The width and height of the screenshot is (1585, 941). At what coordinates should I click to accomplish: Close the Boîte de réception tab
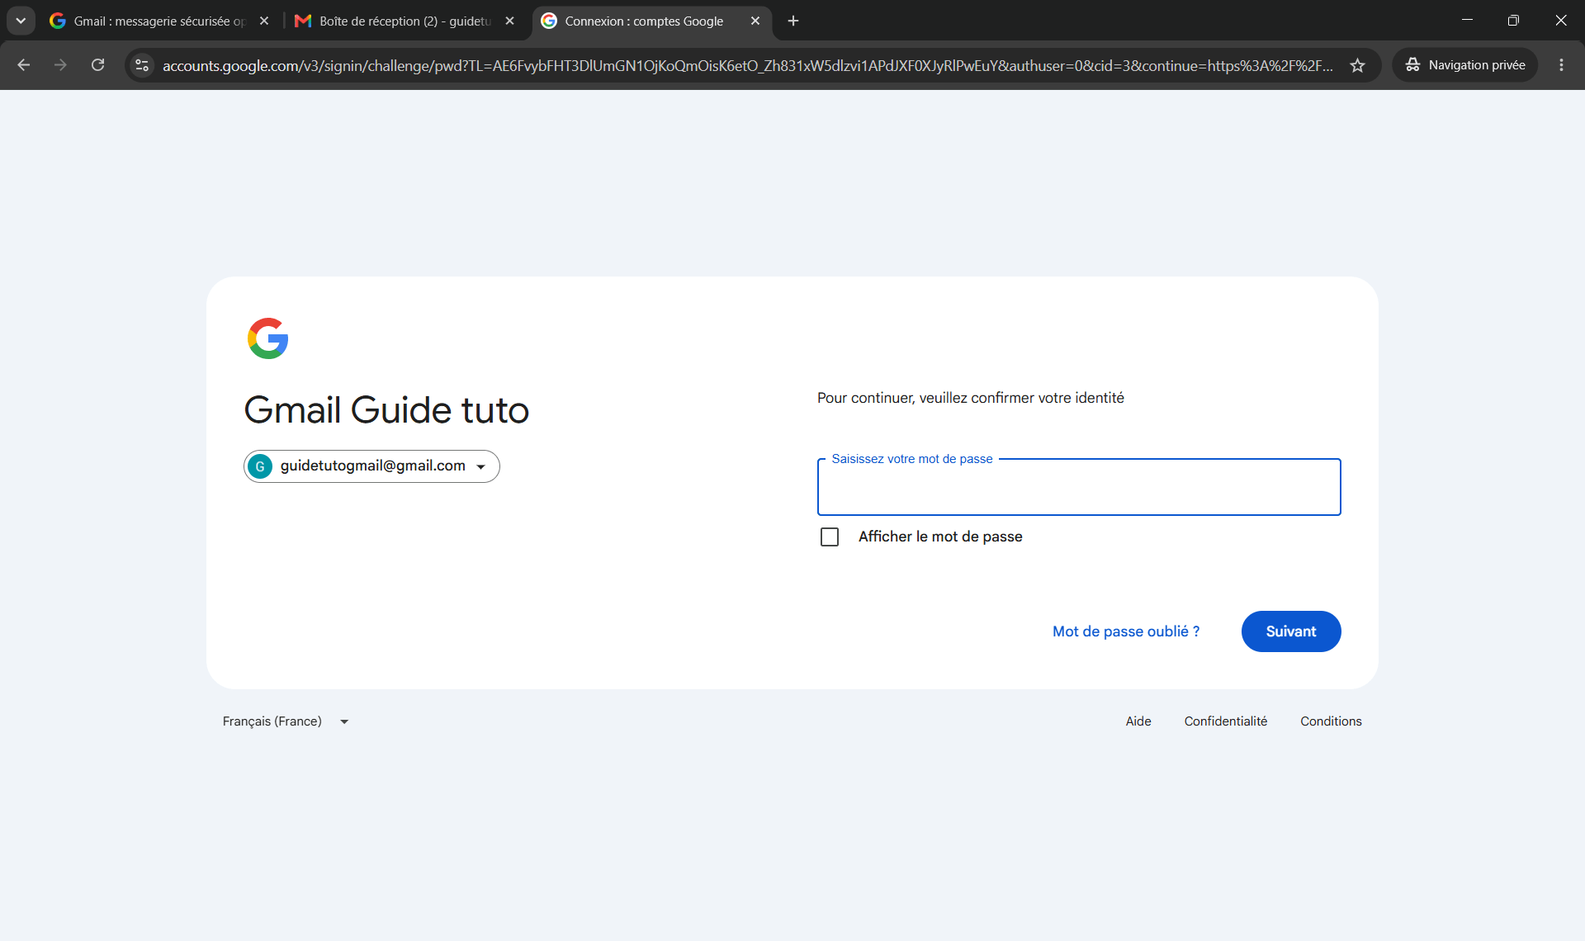509,21
